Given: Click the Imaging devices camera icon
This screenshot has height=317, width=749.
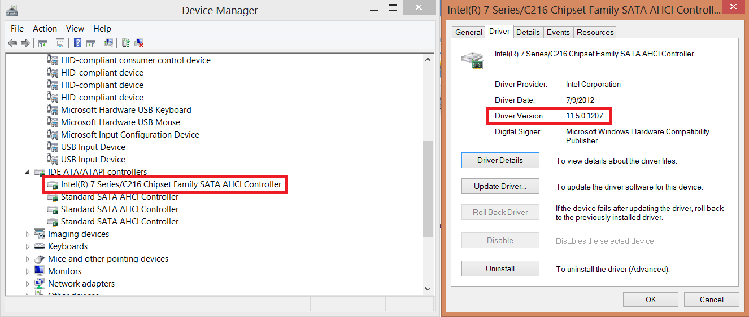Looking at the screenshot, I should click(x=40, y=234).
